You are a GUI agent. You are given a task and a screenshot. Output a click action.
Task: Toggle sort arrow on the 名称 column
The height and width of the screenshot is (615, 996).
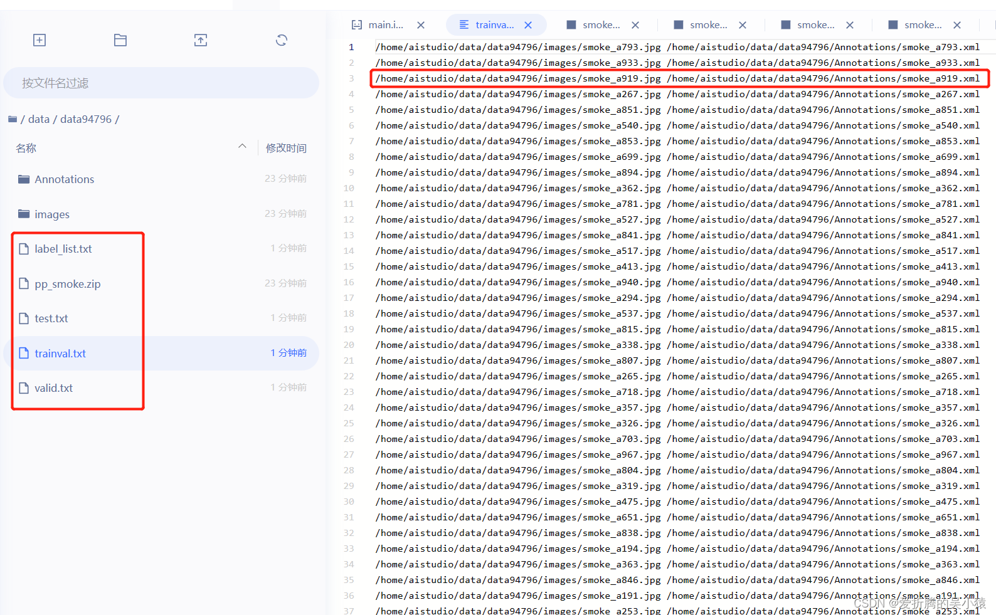point(242,146)
